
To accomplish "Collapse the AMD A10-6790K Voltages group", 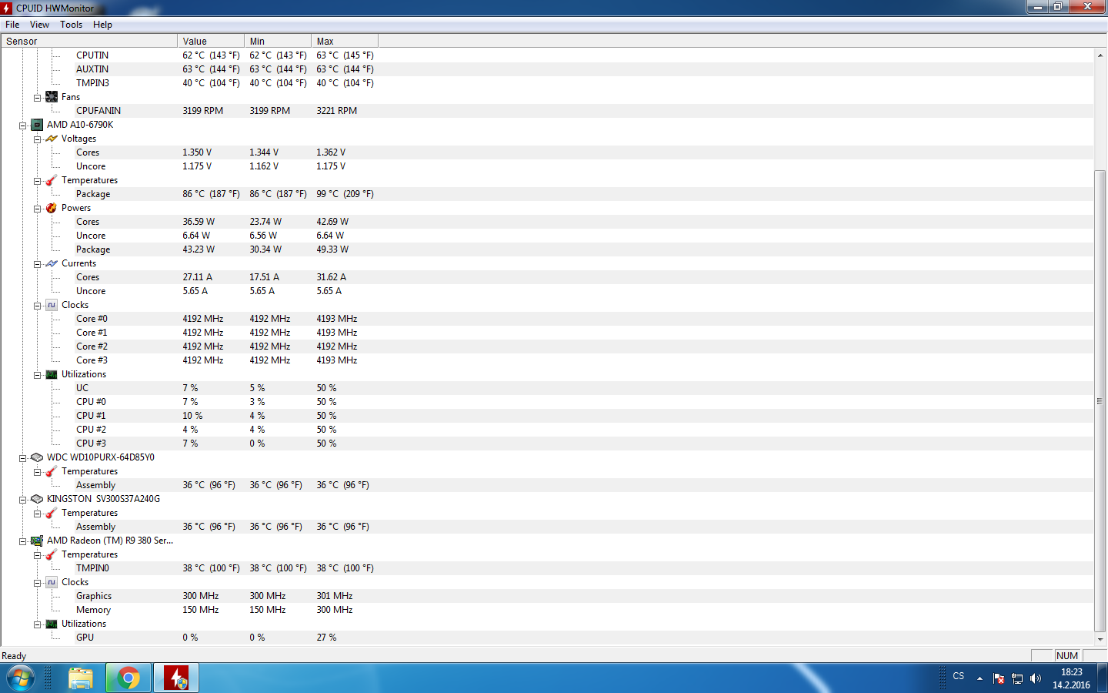I will coord(37,139).
